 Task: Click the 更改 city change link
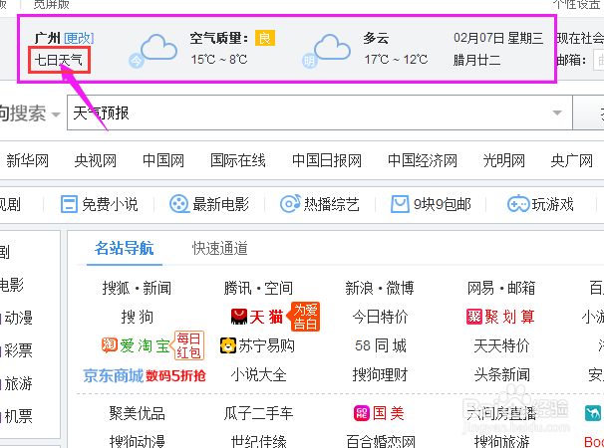tap(79, 38)
